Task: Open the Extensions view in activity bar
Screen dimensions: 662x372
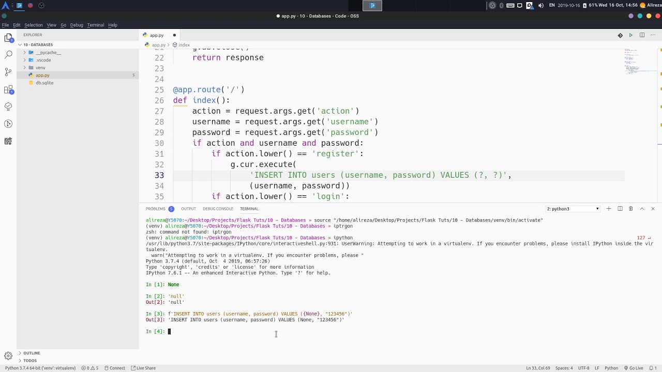Action: pos(8,89)
